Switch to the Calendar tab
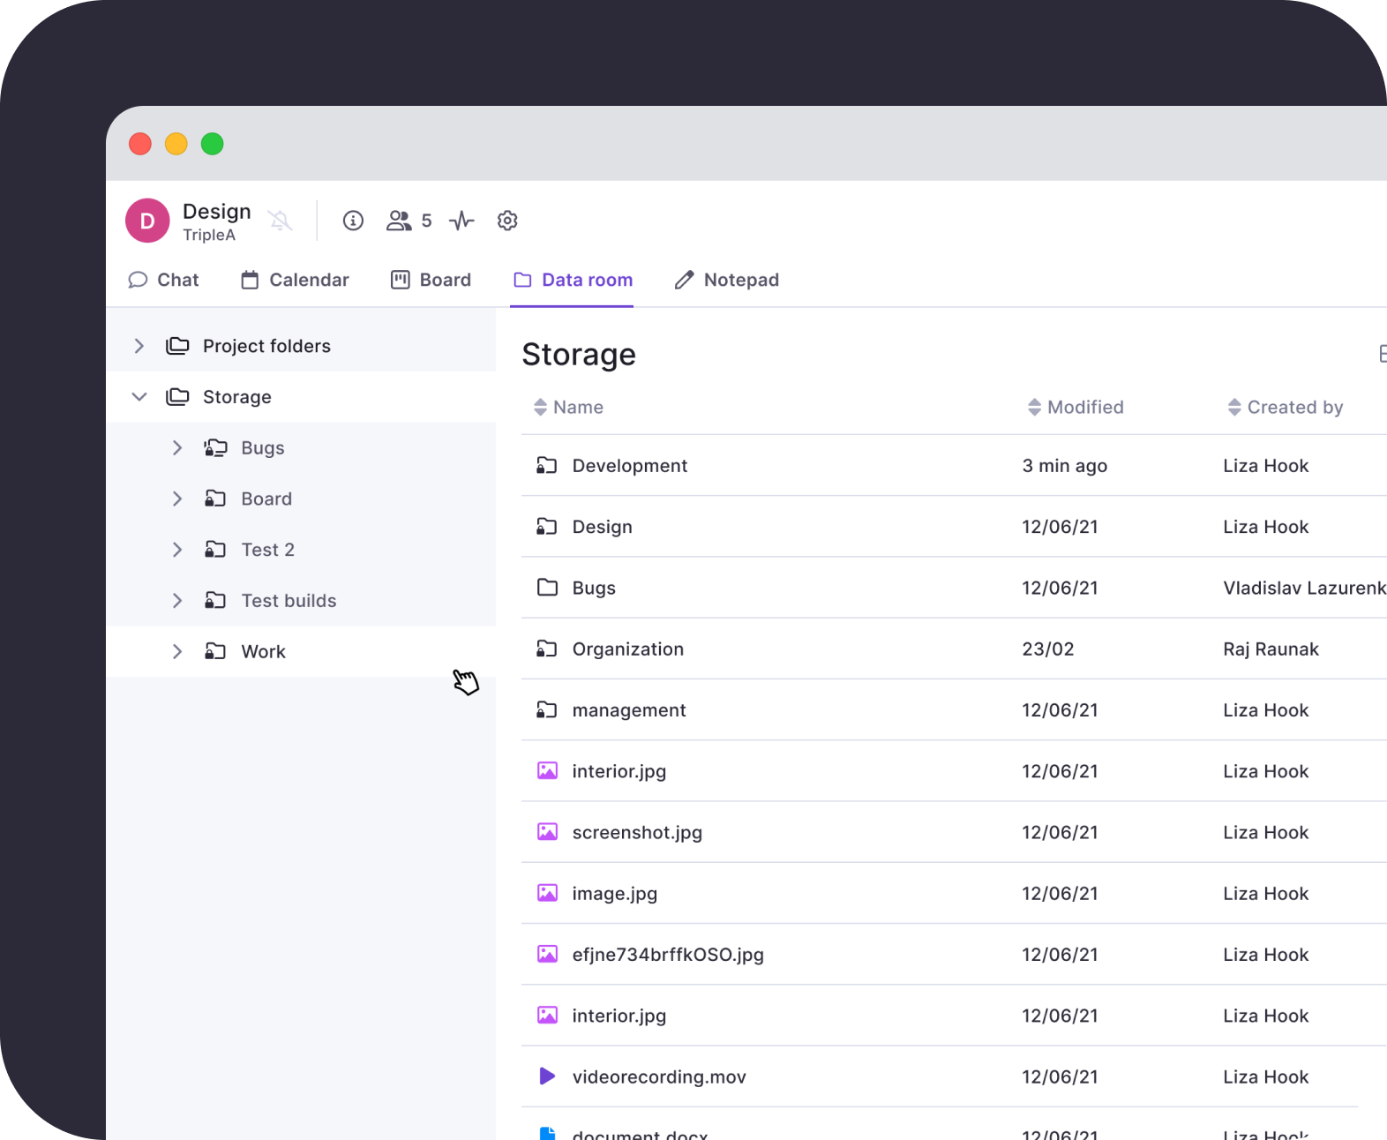The width and height of the screenshot is (1387, 1140). tap(295, 280)
